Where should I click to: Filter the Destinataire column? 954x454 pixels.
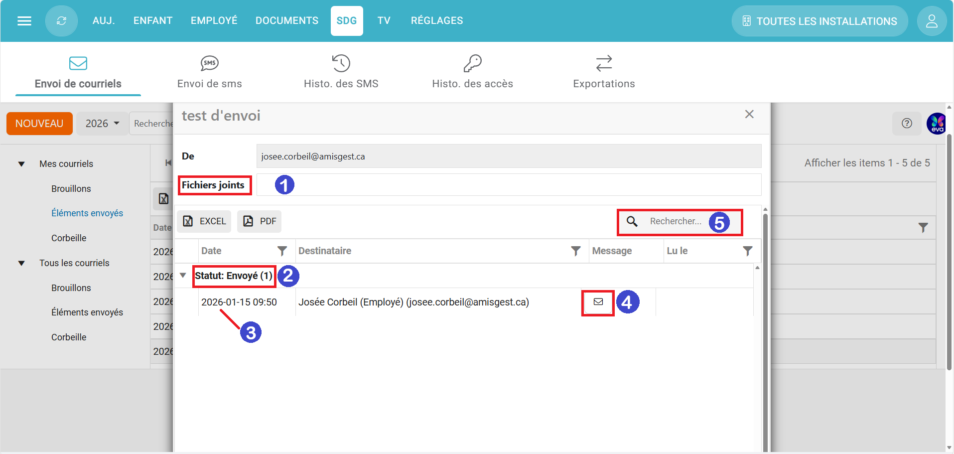click(575, 251)
